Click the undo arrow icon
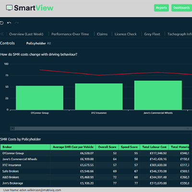This screenshot has width=192, height=192. 9,23
